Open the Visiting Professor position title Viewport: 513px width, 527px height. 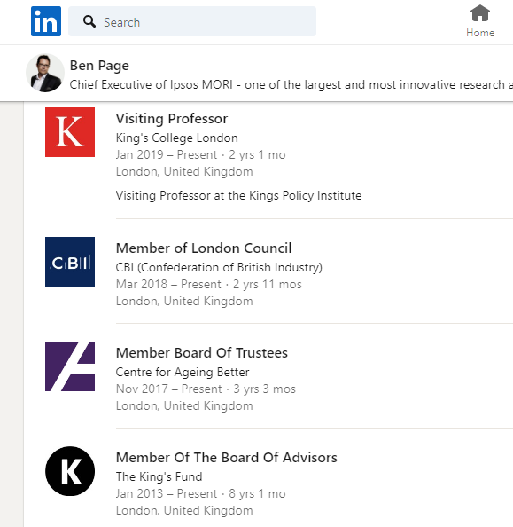[172, 119]
